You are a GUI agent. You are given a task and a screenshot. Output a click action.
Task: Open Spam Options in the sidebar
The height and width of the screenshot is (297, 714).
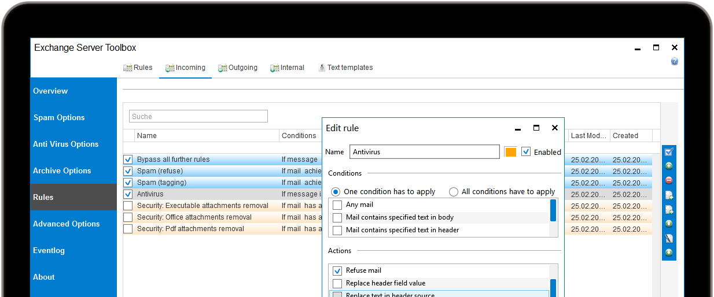pos(73,117)
